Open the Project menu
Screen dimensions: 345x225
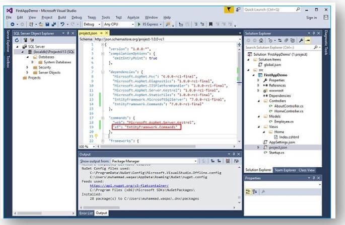click(x=47, y=18)
